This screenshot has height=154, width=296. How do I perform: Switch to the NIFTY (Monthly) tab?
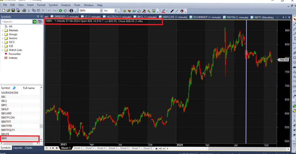tap(262, 17)
